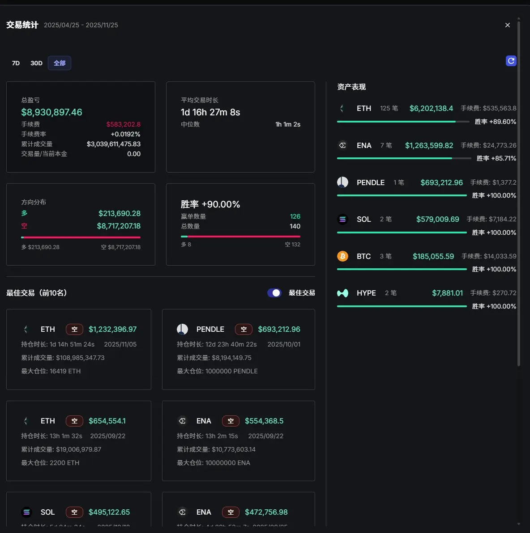Click HYPE asset profit $7,881.01
530x533 pixels.
point(448,293)
